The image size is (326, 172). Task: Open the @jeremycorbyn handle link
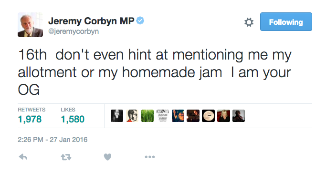click(74, 31)
